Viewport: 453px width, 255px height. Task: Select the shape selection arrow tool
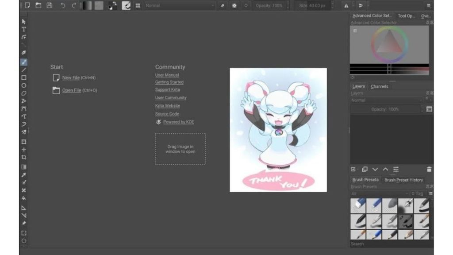coord(24,21)
